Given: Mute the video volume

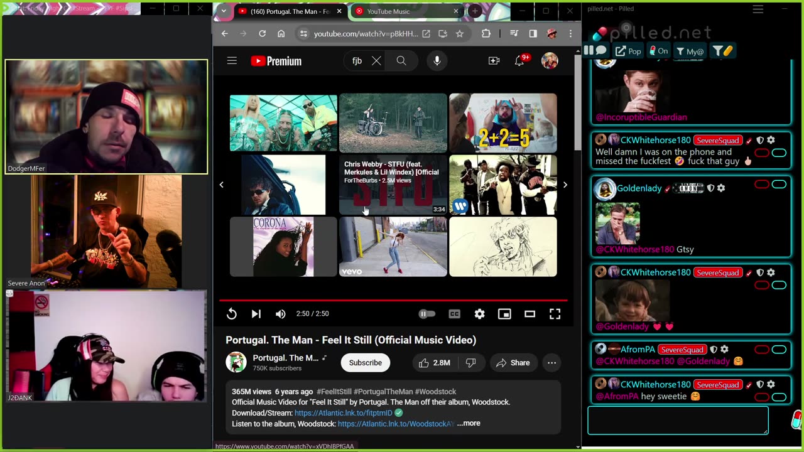Looking at the screenshot, I should 281,314.
